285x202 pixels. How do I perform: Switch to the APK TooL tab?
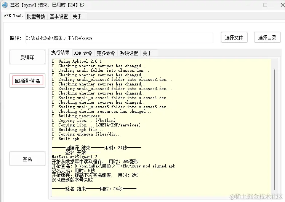pyautogui.click(x=13, y=16)
